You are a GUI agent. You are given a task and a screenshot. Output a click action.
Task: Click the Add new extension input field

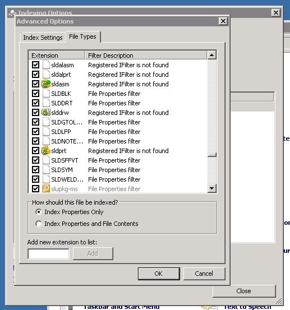point(48,253)
